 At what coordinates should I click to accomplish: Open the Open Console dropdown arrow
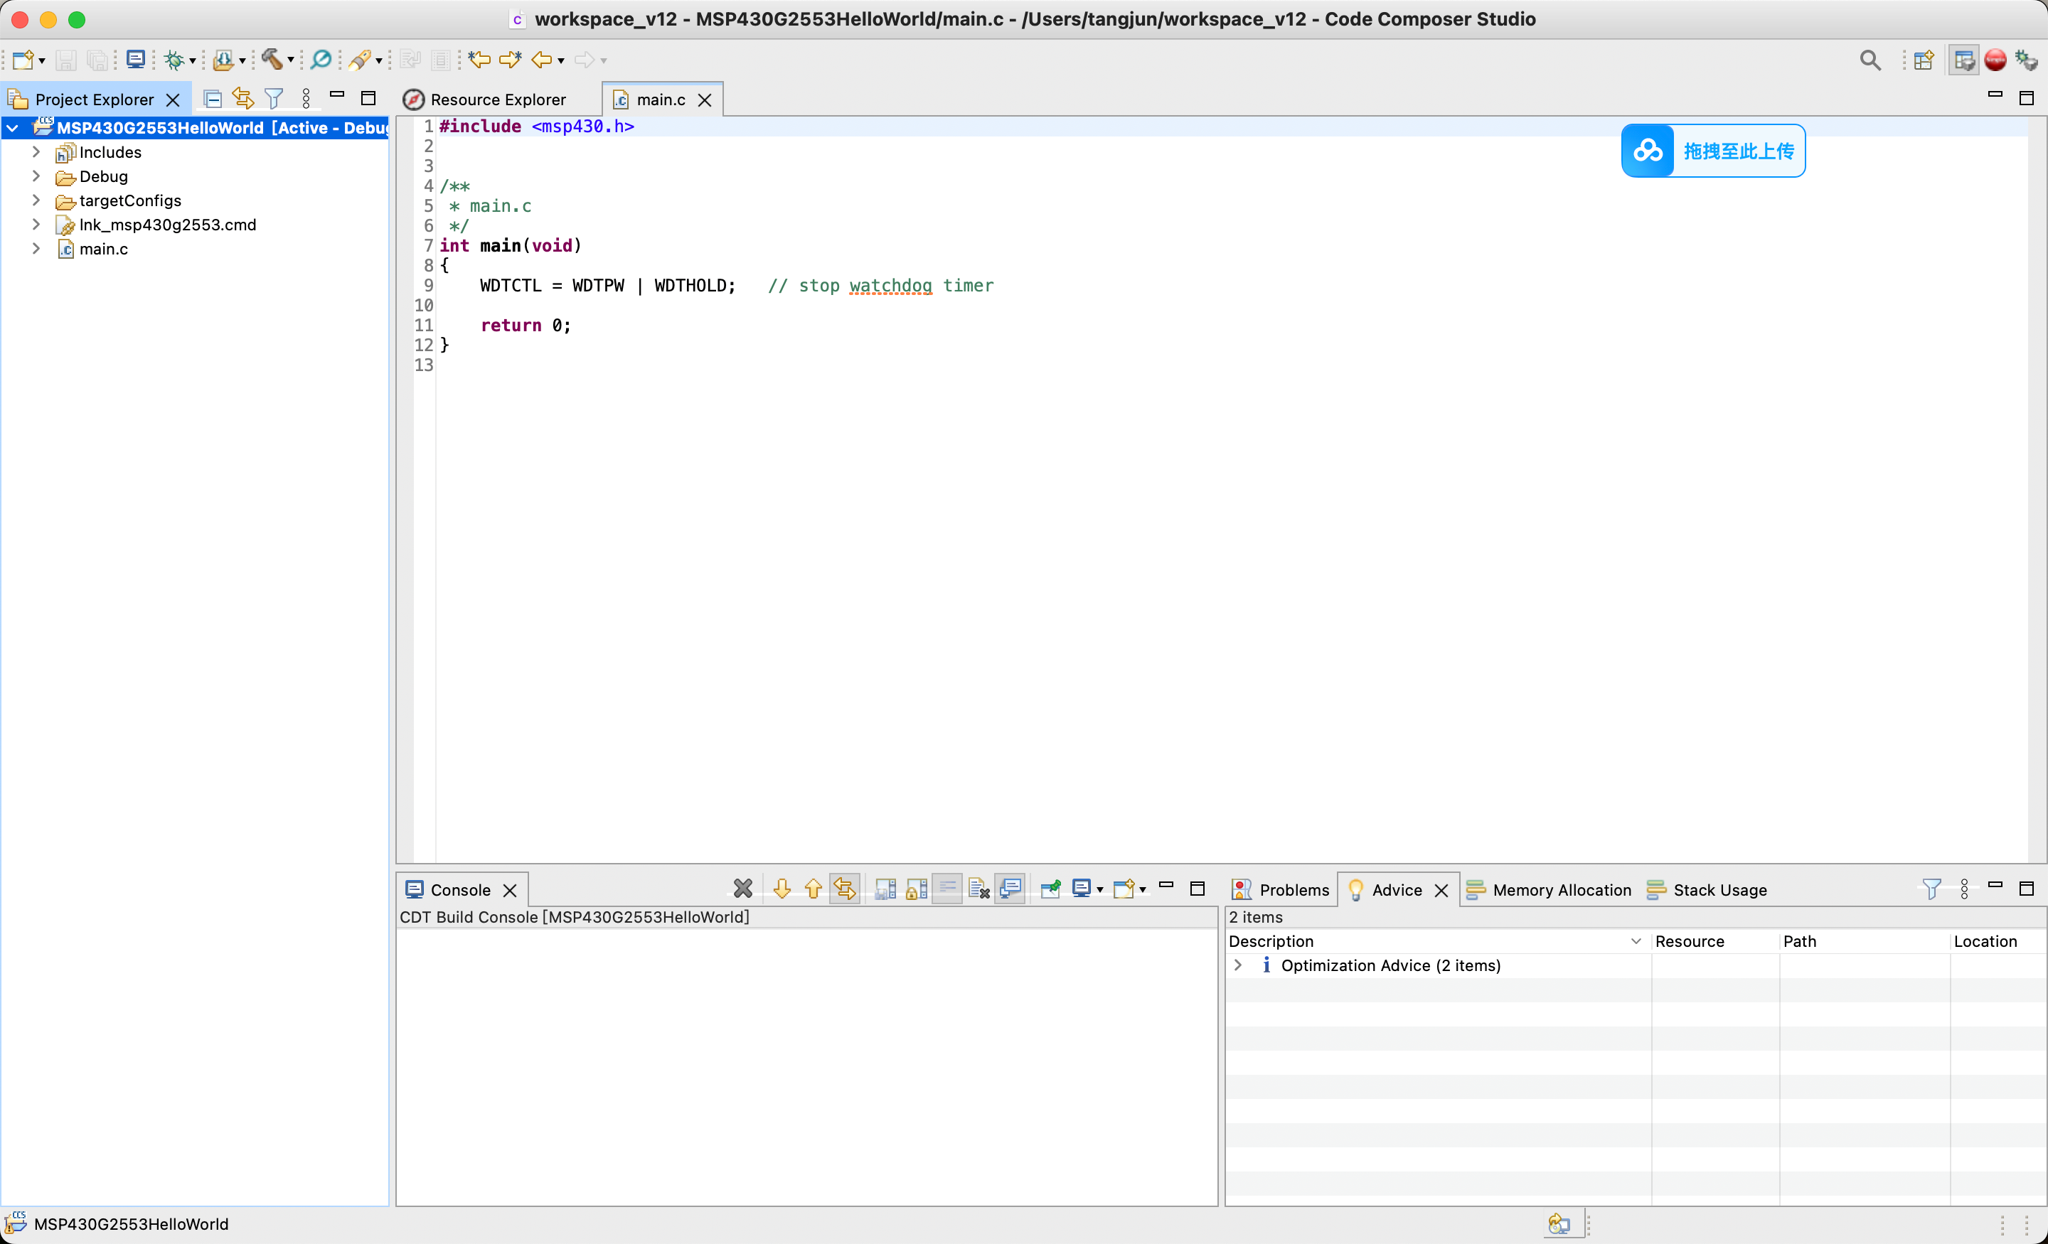(x=1143, y=890)
